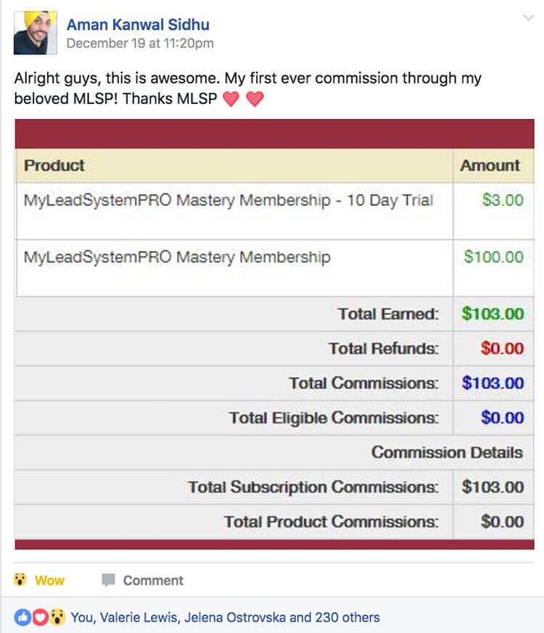Click the Product column header
This screenshot has height=633, width=544.
pos(54,166)
